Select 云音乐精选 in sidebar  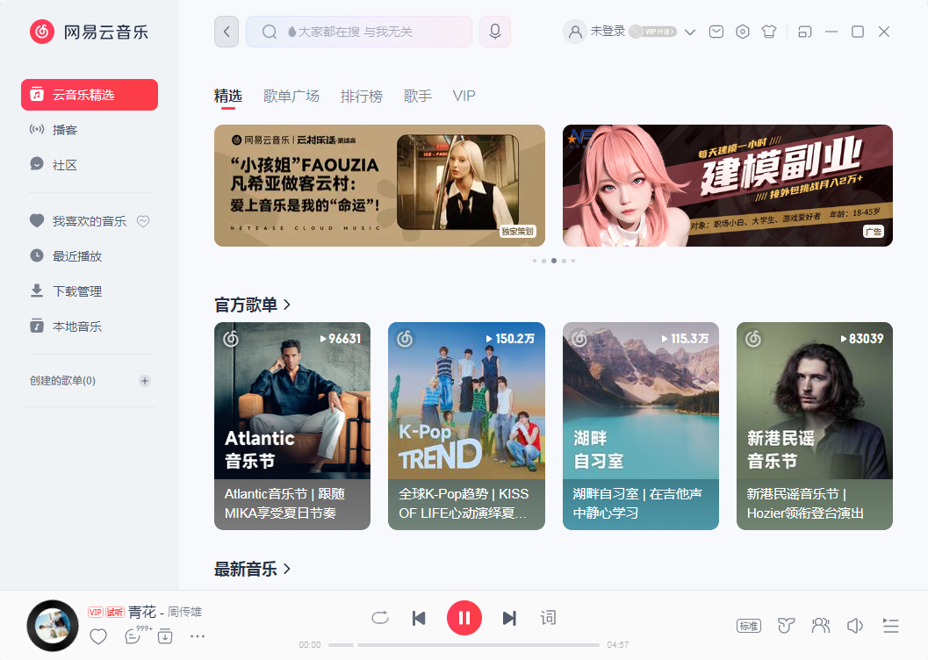pyautogui.click(x=90, y=95)
